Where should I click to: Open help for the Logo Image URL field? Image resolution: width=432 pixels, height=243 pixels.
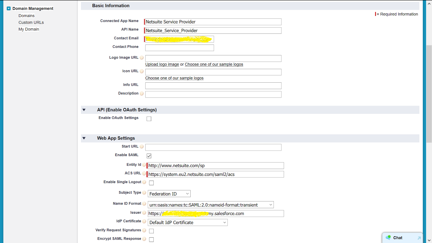point(142,58)
